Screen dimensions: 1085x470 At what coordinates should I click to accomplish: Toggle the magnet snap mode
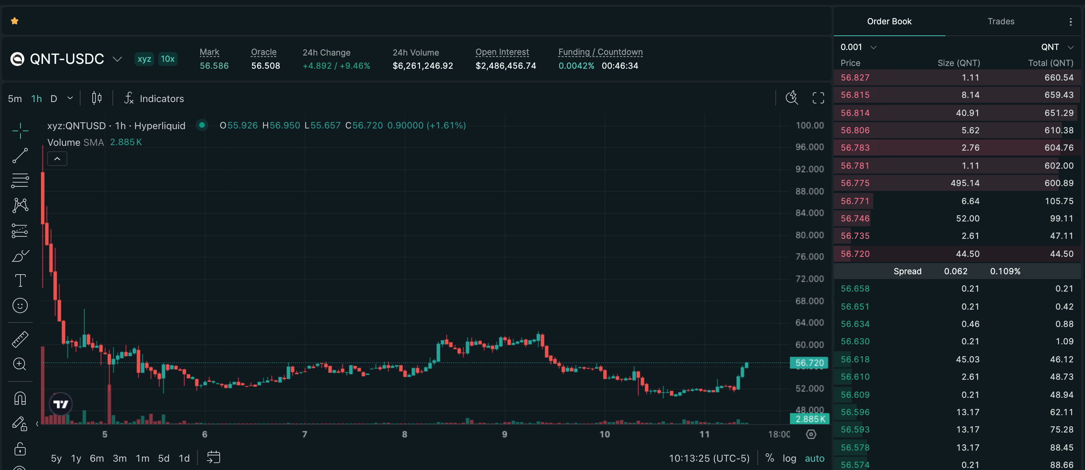pos(20,398)
